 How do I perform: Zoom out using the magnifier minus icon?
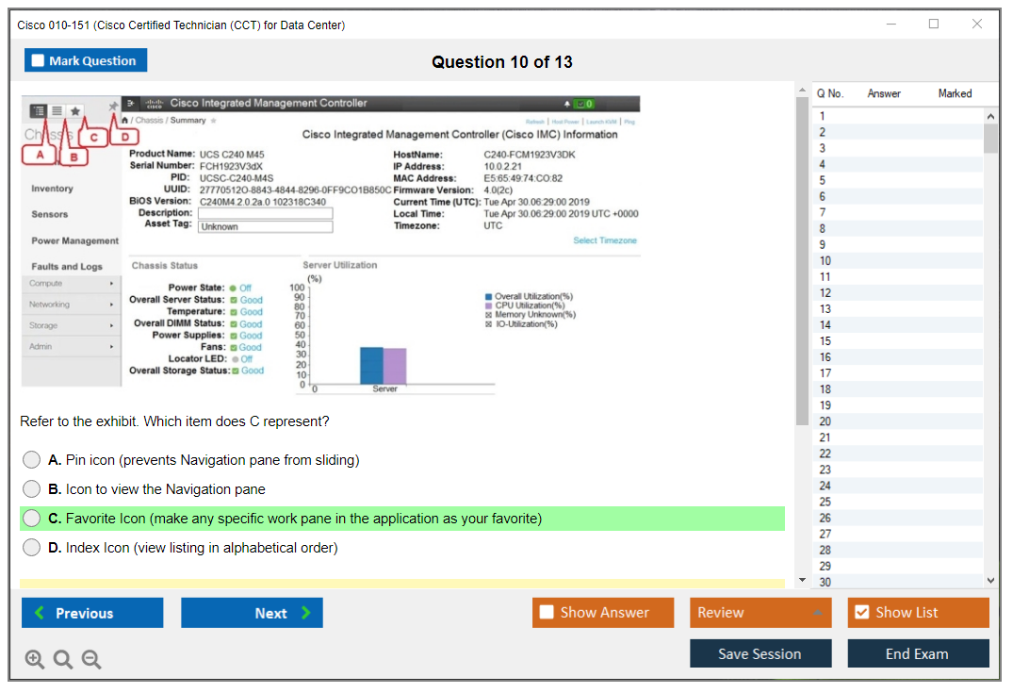[91, 660]
